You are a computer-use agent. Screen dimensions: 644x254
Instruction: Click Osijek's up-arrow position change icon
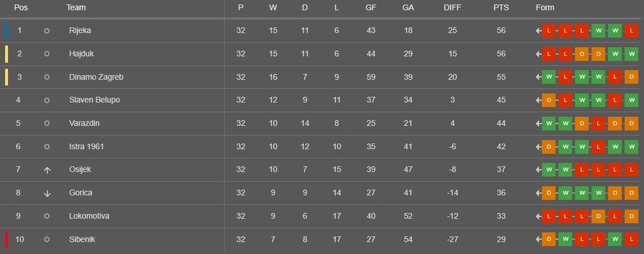pyautogui.click(x=47, y=170)
